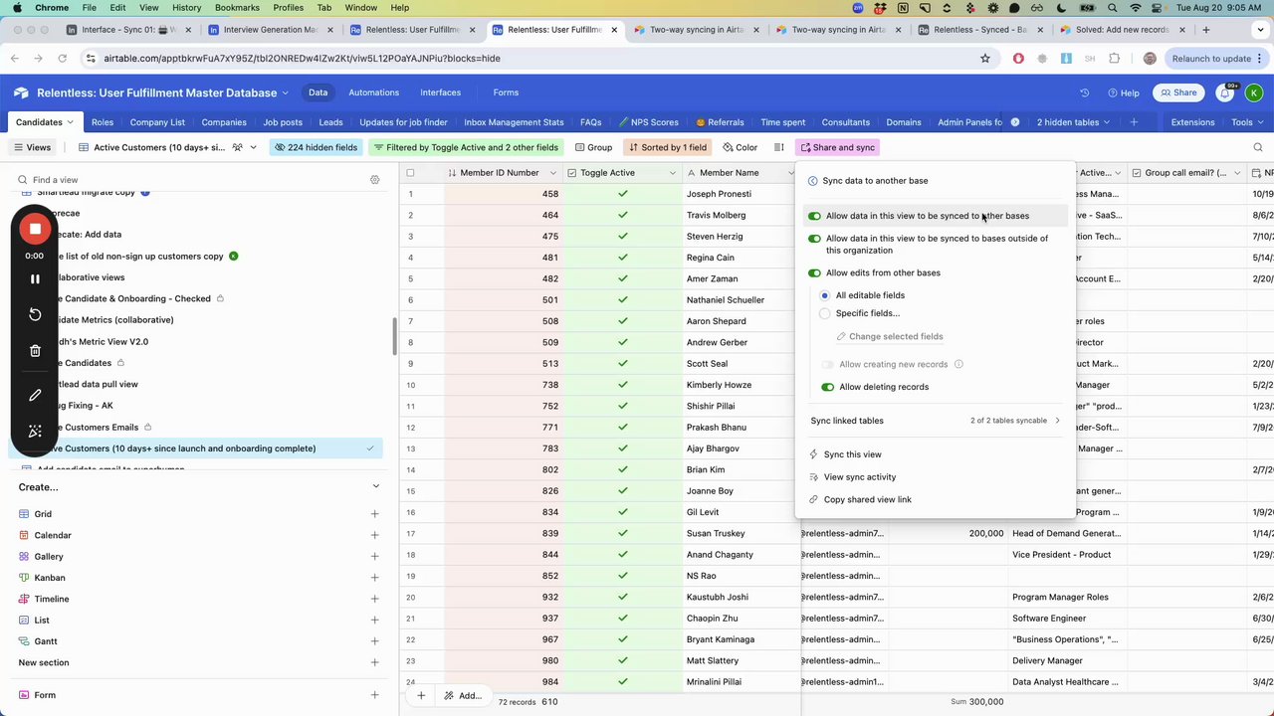Open the Forms tab

click(x=506, y=92)
